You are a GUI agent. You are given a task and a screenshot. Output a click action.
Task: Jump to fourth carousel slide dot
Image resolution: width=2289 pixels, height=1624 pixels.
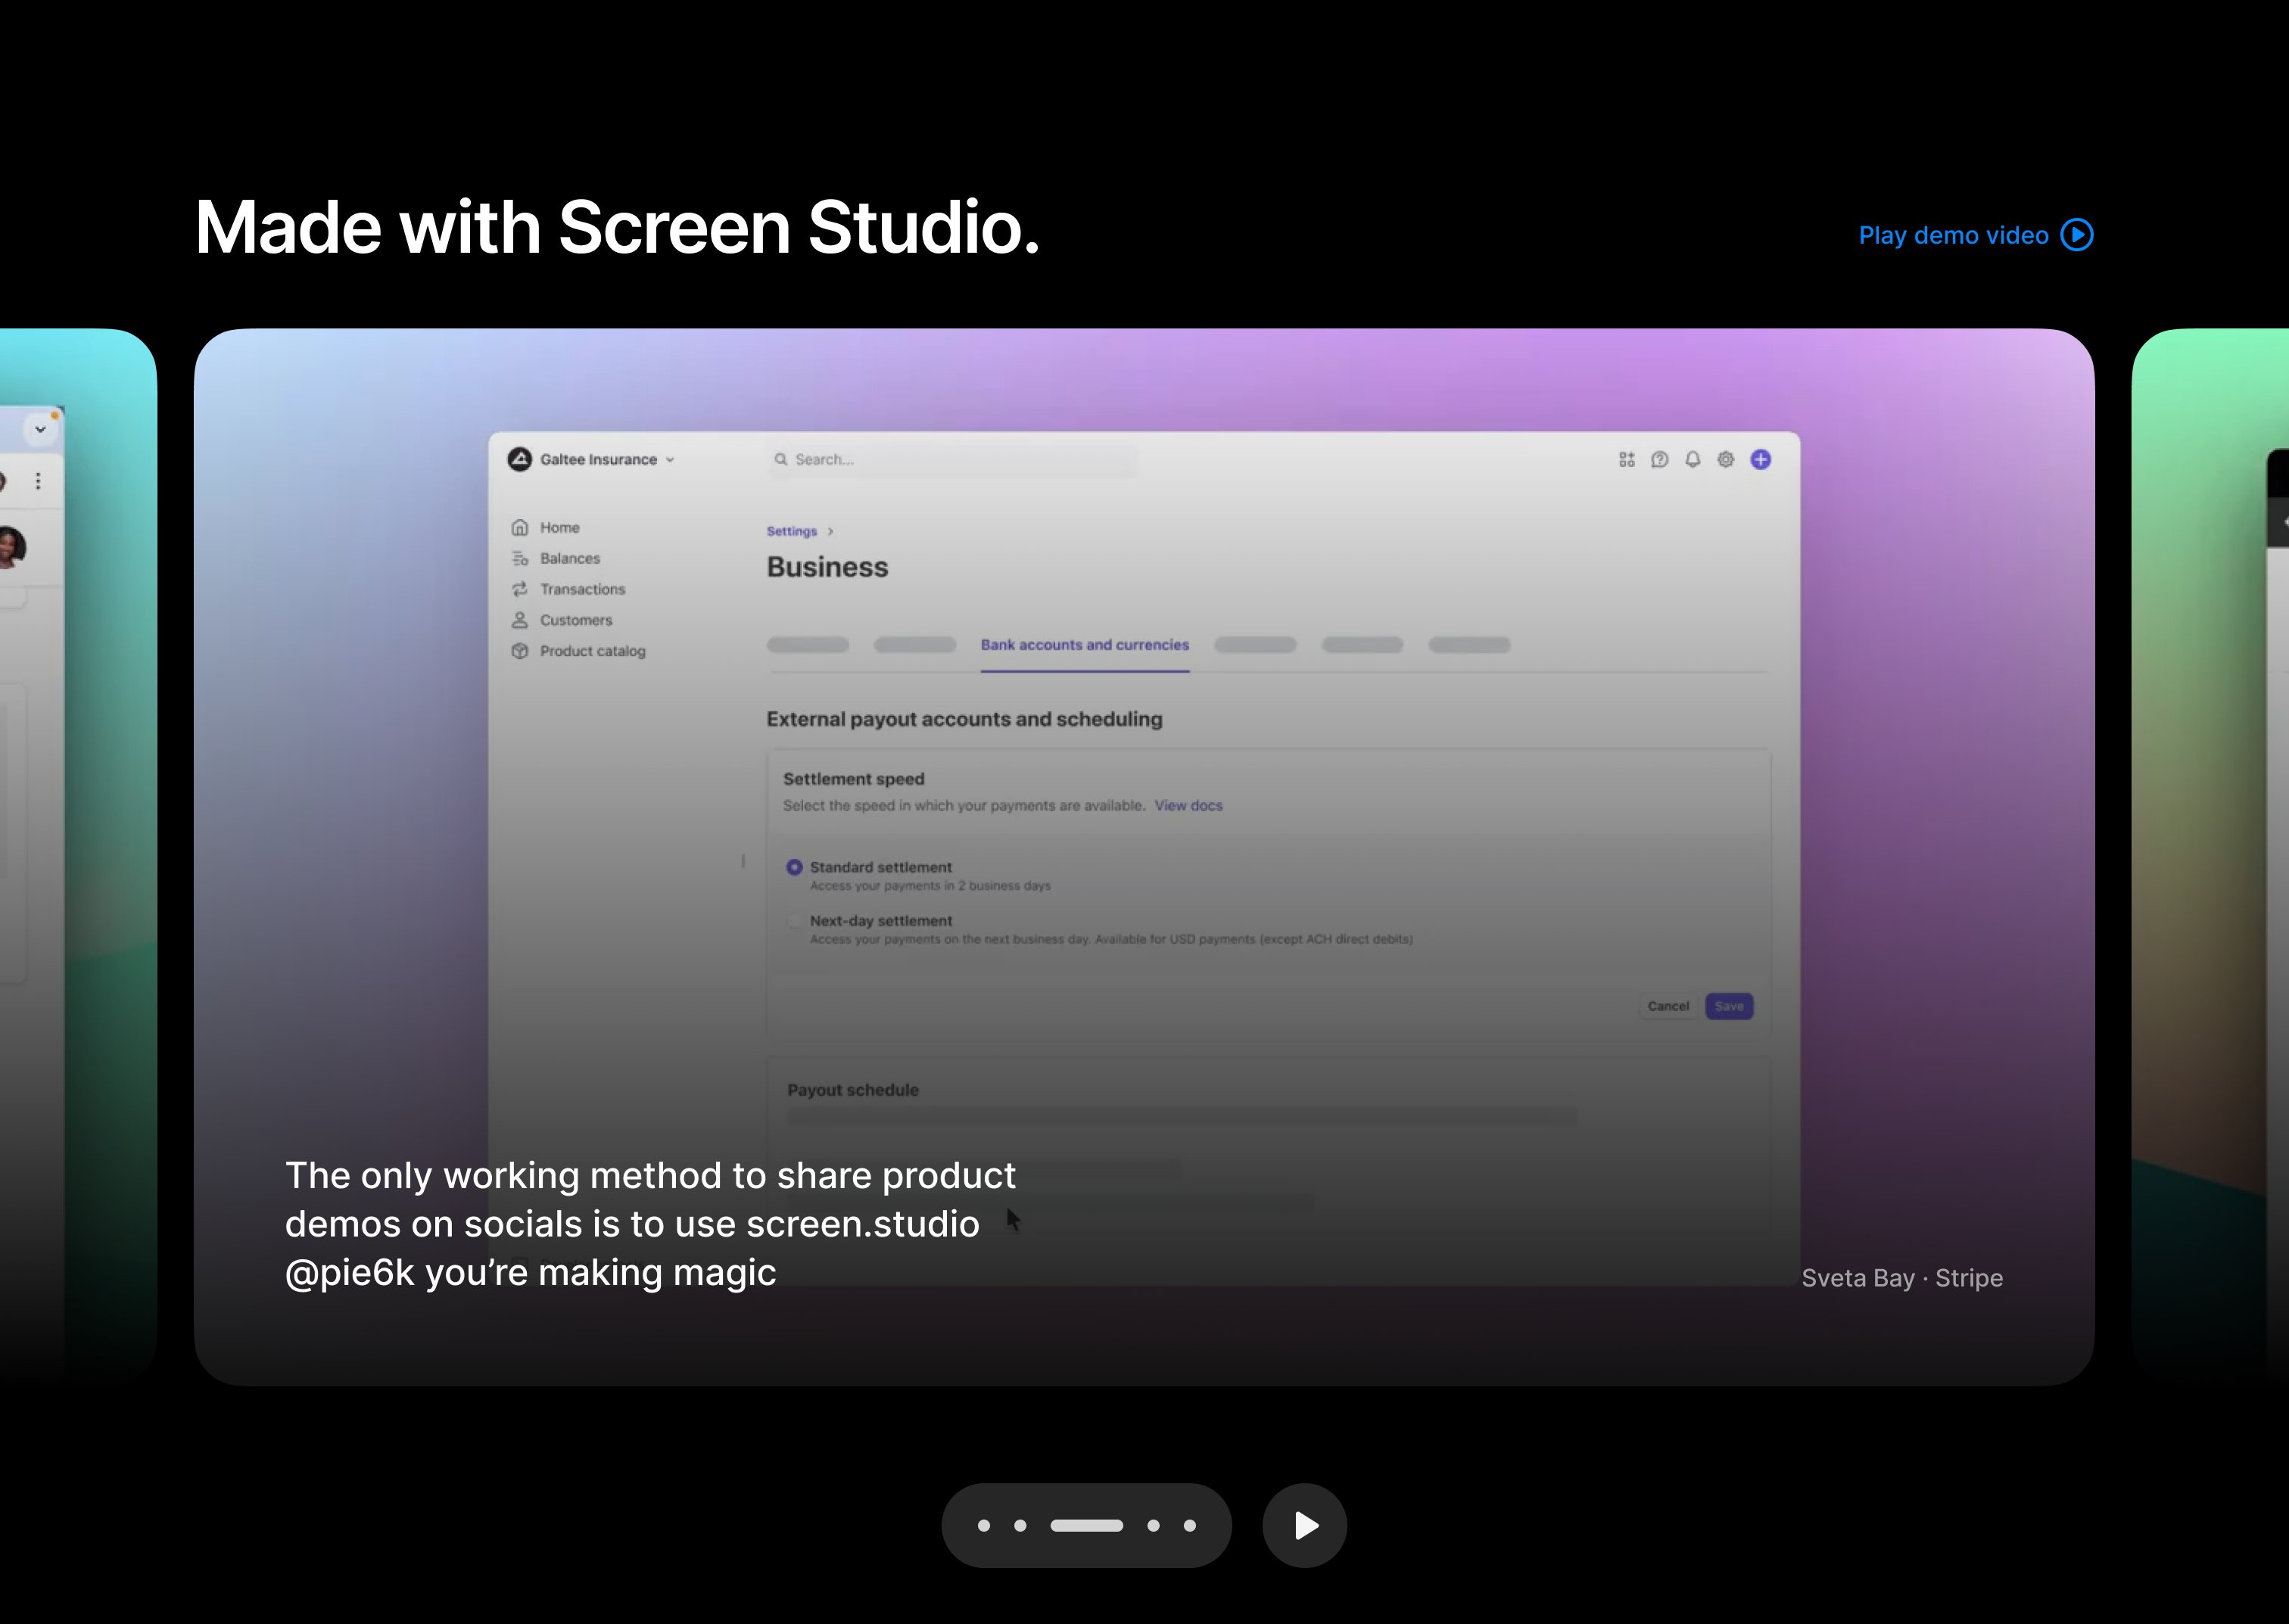pyautogui.click(x=1153, y=1526)
